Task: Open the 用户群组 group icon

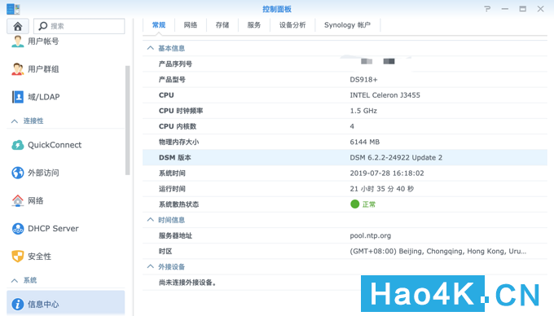Action: (17, 69)
